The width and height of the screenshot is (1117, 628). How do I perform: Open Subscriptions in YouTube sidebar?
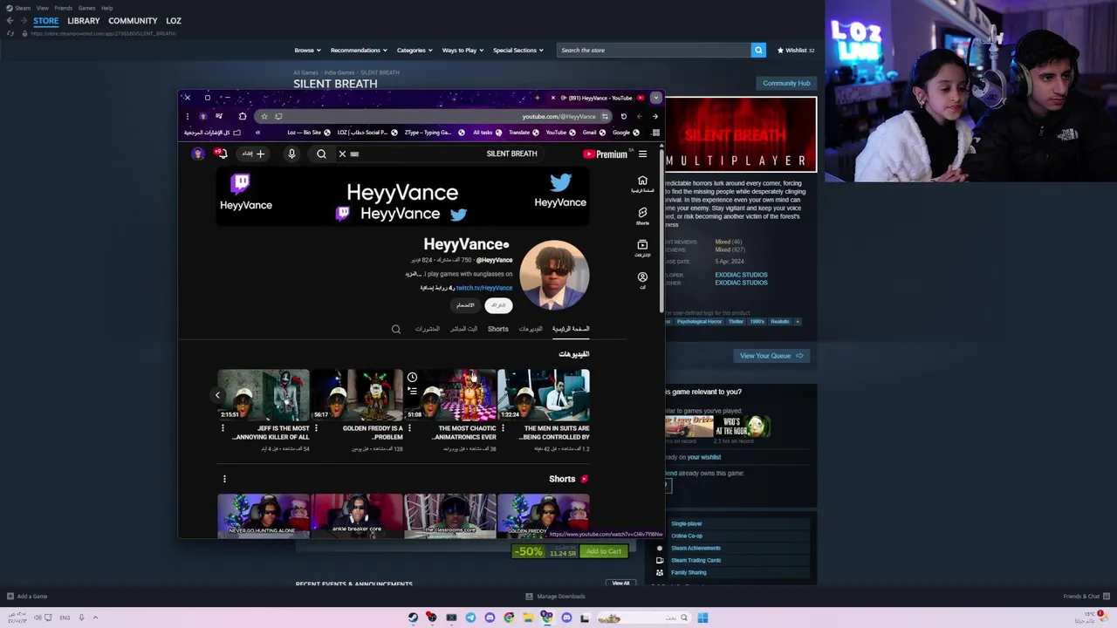coord(642,249)
